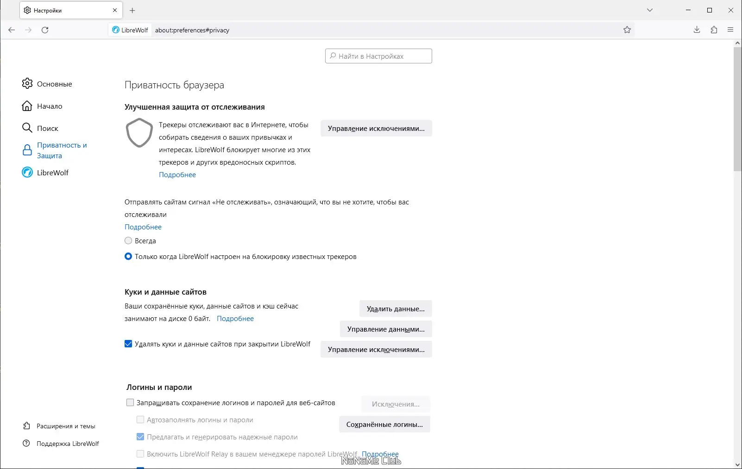This screenshot has width=742, height=469.
Task: Enable Запрашивать сохранение логинов и паролей checkbox
Action: [130, 402]
